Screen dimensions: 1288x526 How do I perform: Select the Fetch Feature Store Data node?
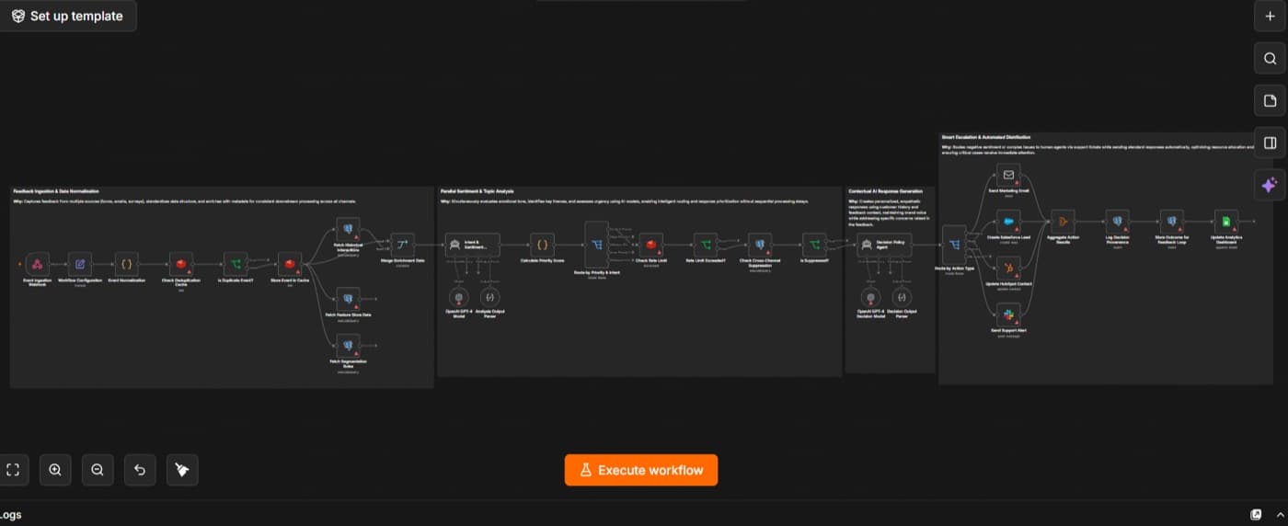pos(348,299)
